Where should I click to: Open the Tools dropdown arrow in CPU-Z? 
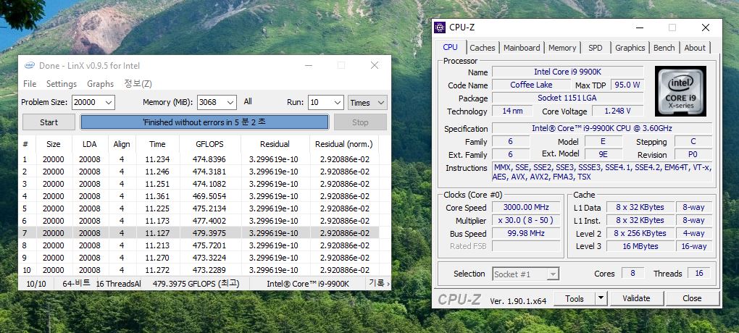coord(598,298)
